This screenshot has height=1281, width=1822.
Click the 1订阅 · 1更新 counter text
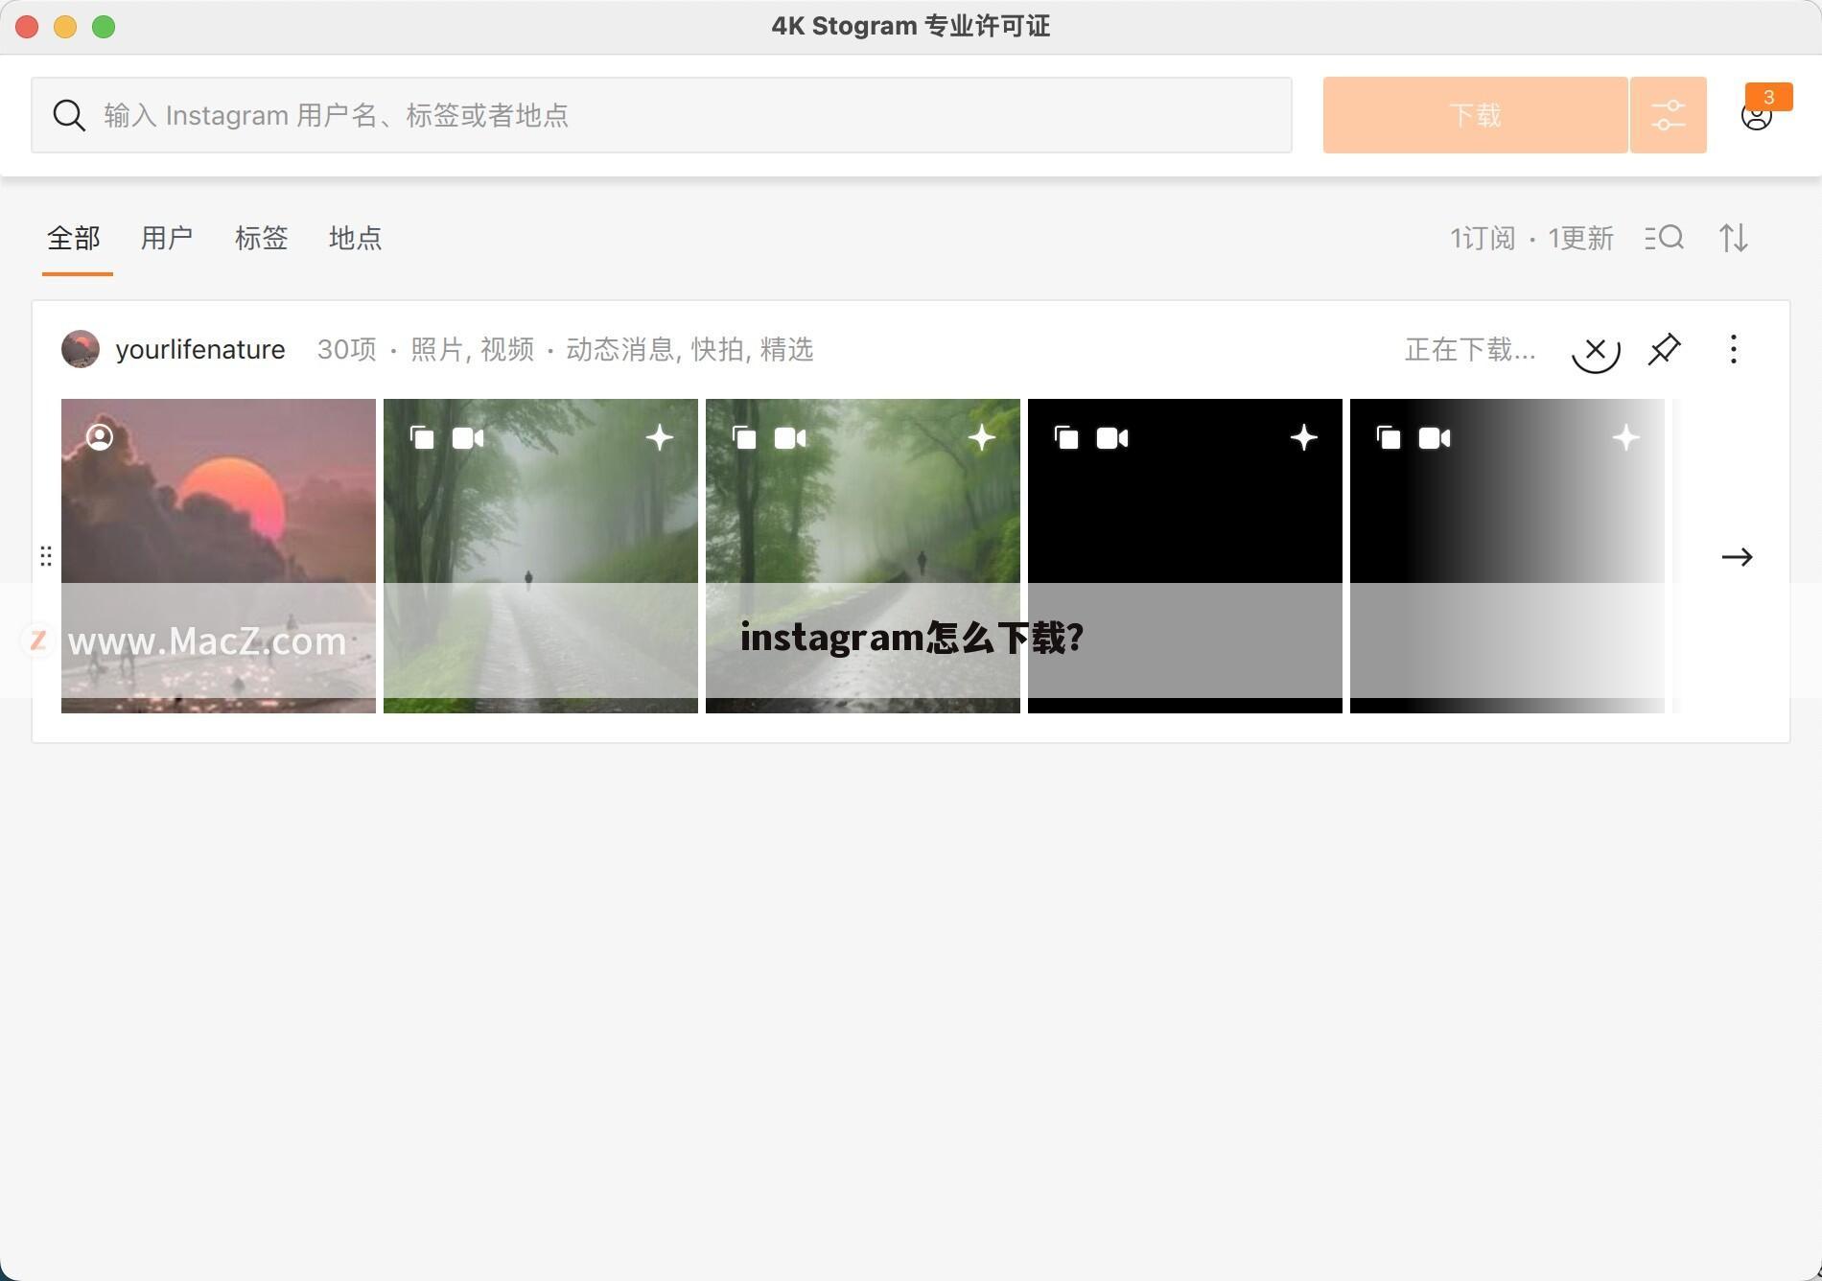click(x=1531, y=238)
